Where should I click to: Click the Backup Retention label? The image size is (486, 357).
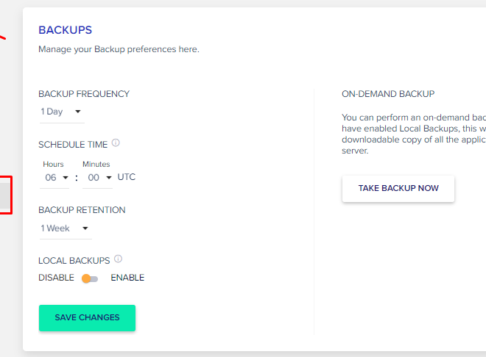coord(82,210)
